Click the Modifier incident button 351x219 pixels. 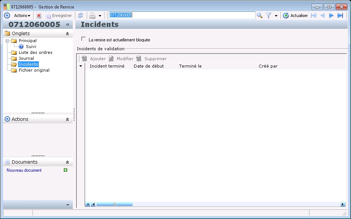[121, 59]
